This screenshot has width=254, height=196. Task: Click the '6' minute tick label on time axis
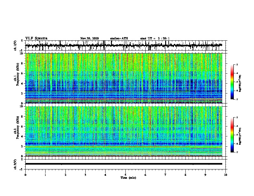click(x=146, y=175)
